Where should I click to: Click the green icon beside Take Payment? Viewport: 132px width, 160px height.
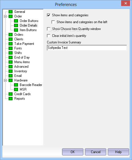(x=11, y=44)
